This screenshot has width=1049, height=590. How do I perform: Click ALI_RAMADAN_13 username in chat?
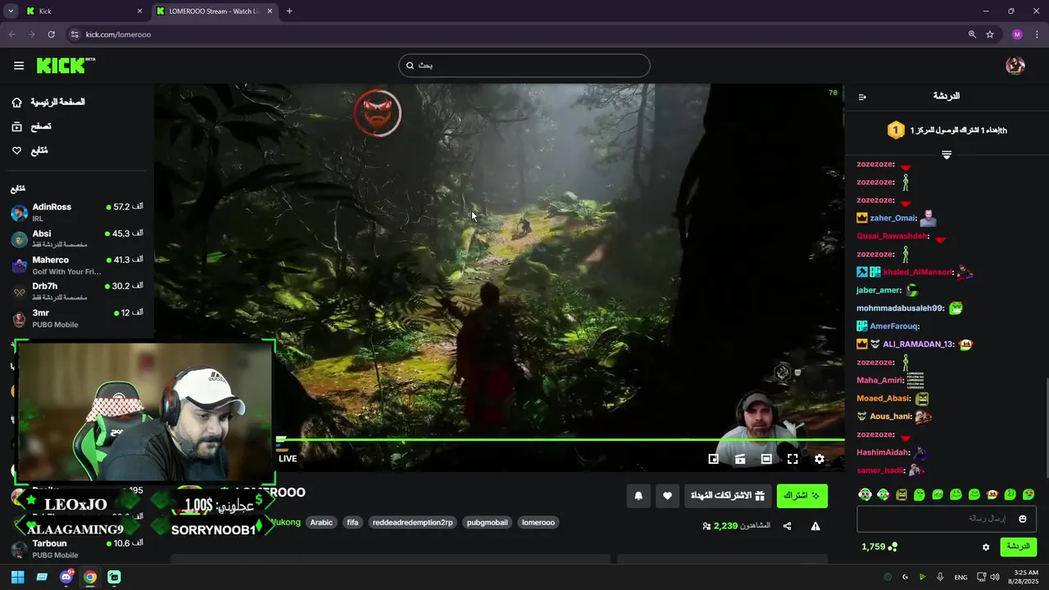click(x=918, y=345)
